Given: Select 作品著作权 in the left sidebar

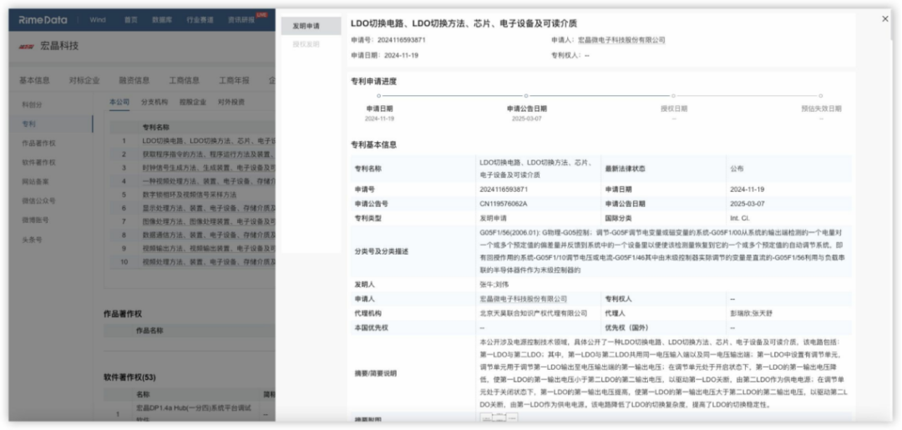Looking at the screenshot, I should coord(39,143).
